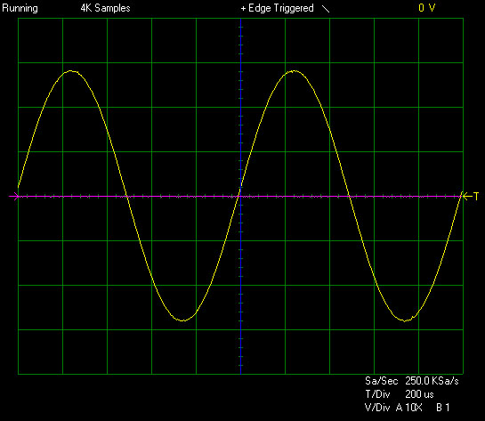Click the V/Div label

377,408
